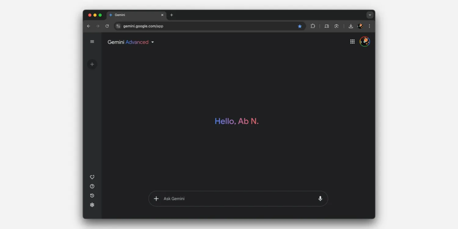The width and height of the screenshot is (458, 229).
Task: Reload the Gemini page
Action: 107,26
